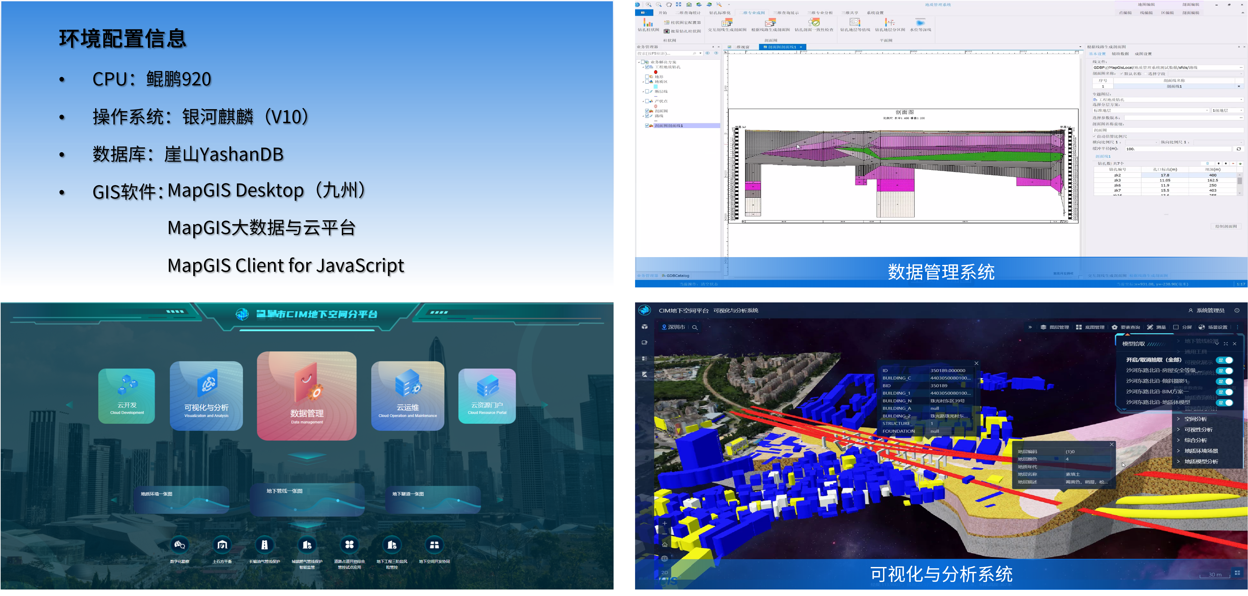Click the 长输油气管线保护 round icon

click(x=265, y=545)
